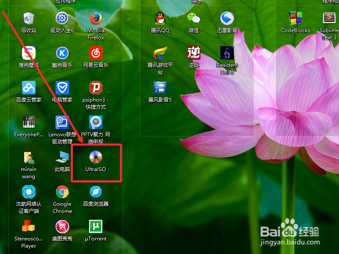
Task: Open Google Chrome shortcut
Action: (x=62, y=192)
